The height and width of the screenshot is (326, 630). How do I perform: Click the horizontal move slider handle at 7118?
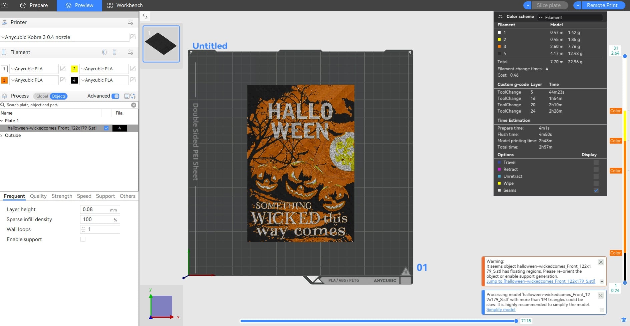coord(516,321)
